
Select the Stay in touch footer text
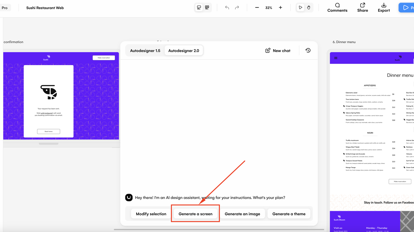[x=389, y=203]
